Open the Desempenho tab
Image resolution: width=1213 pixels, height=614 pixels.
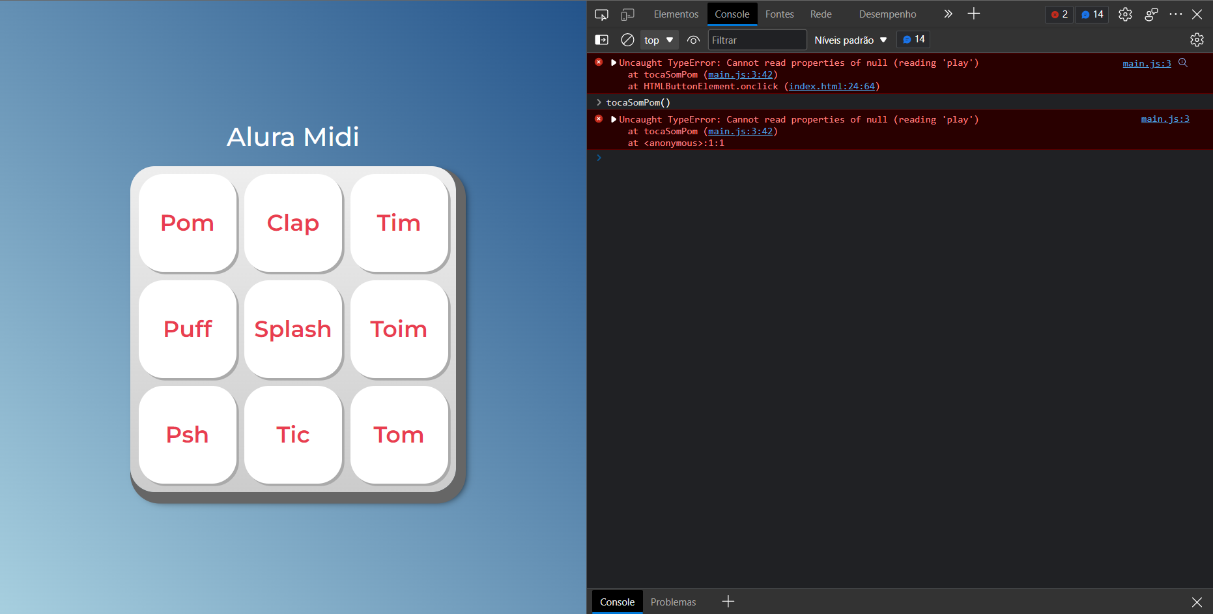pyautogui.click(x=887, y=14)
